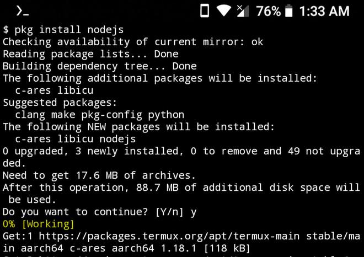Tap the 'aarch64 c-ares aarch64 1.18.1' line
Image resolution: width=364 pixels, height=257 pixels.
[x=126, y=248]
